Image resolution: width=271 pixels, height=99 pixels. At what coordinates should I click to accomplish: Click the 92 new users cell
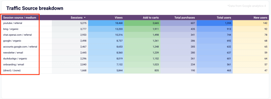251,29
